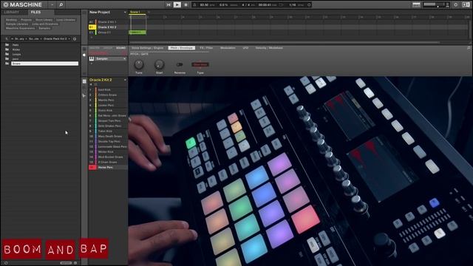Screen dimensions: 473x266
Task: Open the Modulation page
Action: (x=228, y=48)
